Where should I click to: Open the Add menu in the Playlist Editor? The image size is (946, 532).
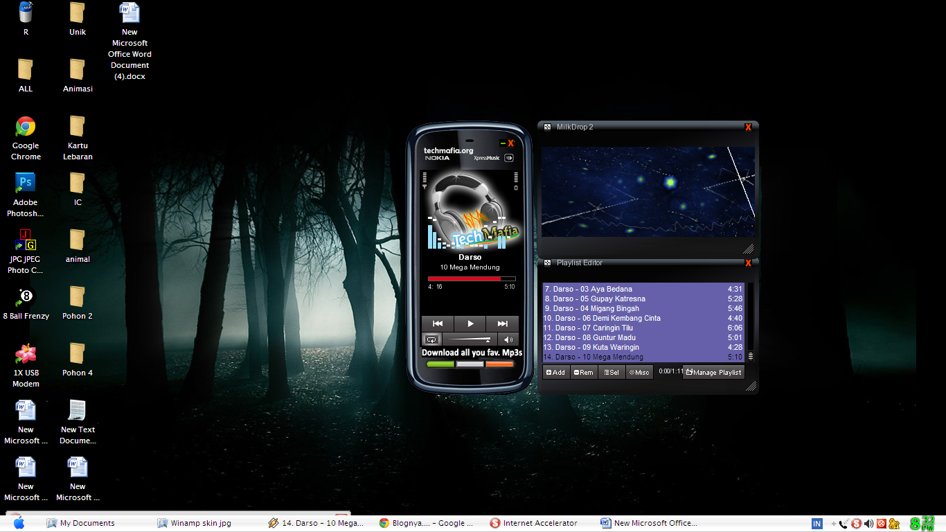click(555, 372)
